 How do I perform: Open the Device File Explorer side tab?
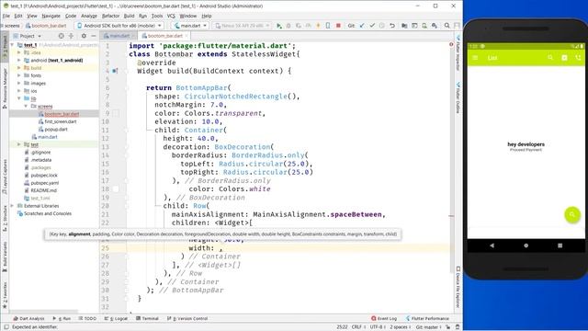pyautogui.click(x=458, y=287)
